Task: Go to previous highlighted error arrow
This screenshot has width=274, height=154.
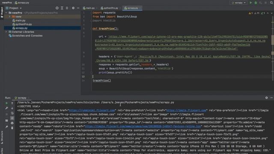Action: 268,13
